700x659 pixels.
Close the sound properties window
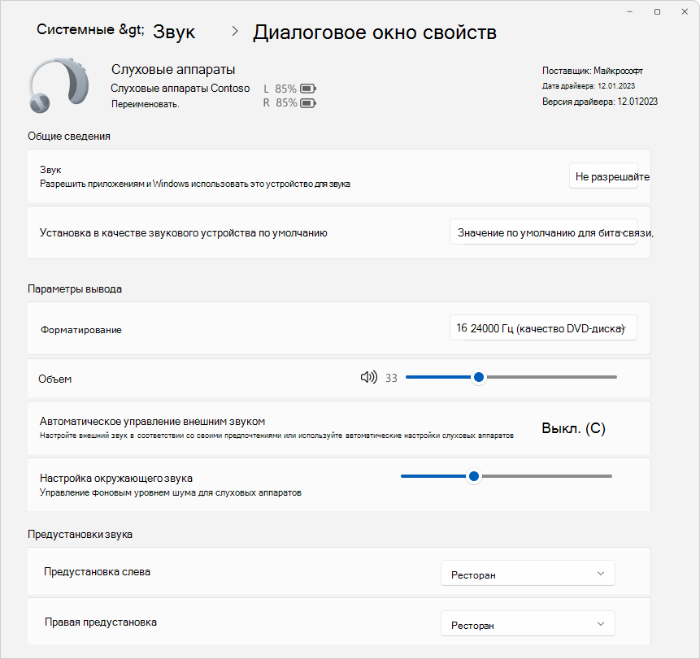(685, 11)
